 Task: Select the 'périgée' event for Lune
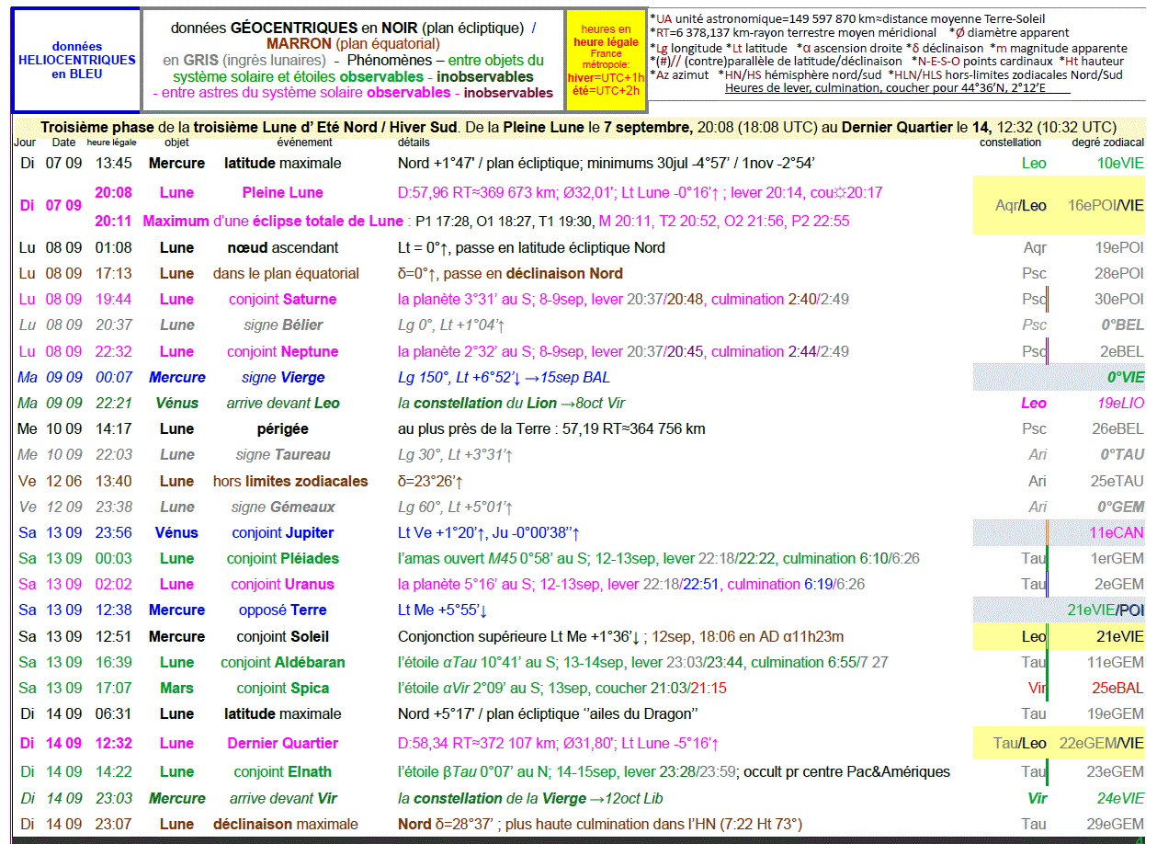click(282, 428)
